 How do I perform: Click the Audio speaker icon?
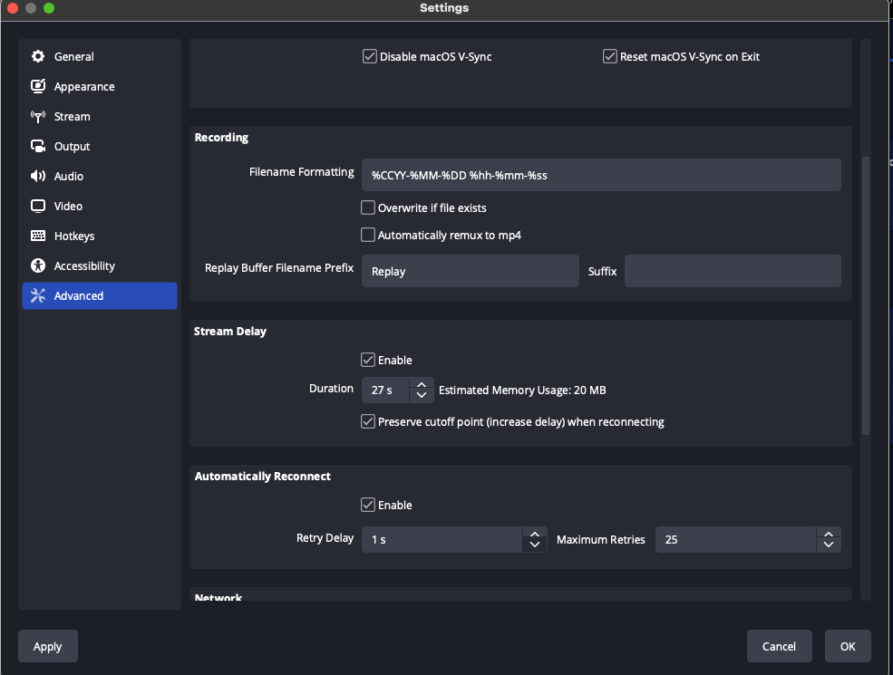click(38, 176)
